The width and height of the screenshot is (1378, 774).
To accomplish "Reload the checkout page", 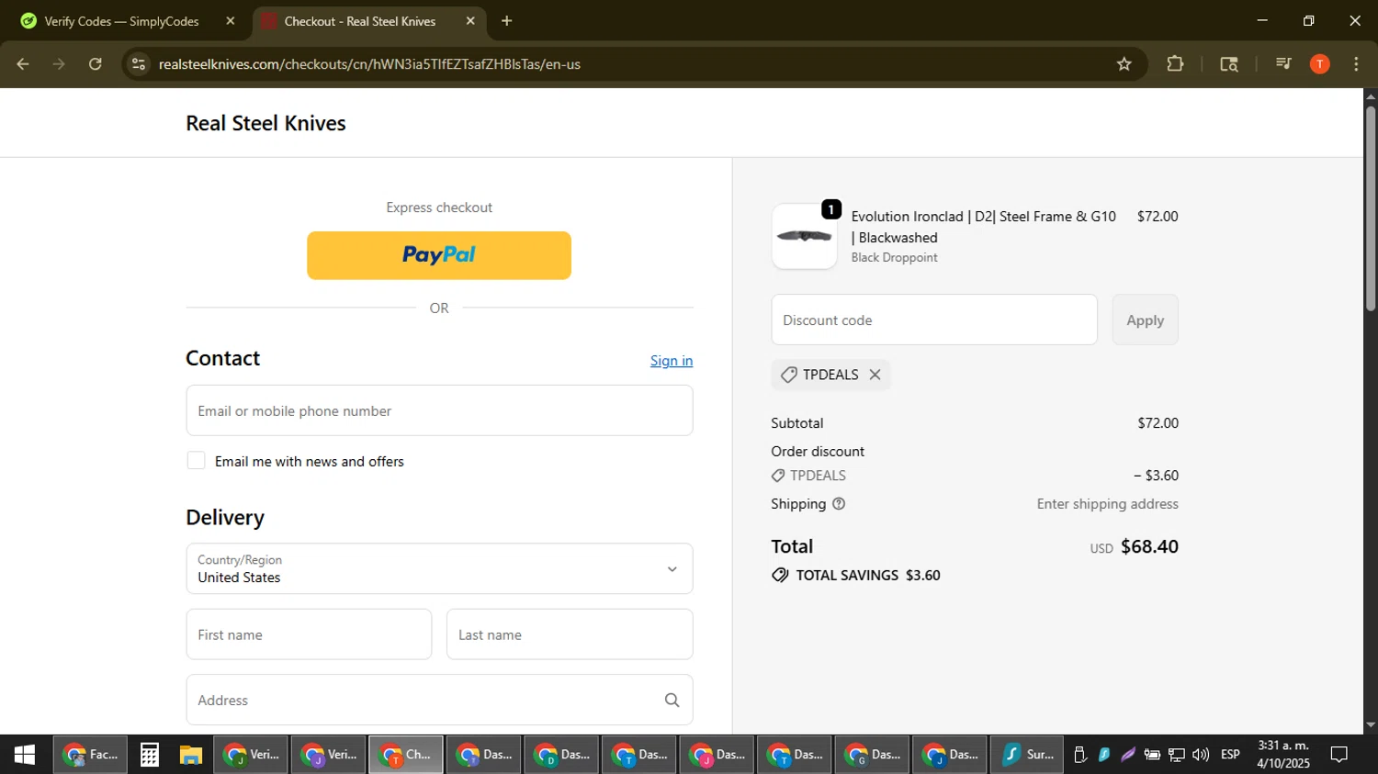I will pos(96,64).
